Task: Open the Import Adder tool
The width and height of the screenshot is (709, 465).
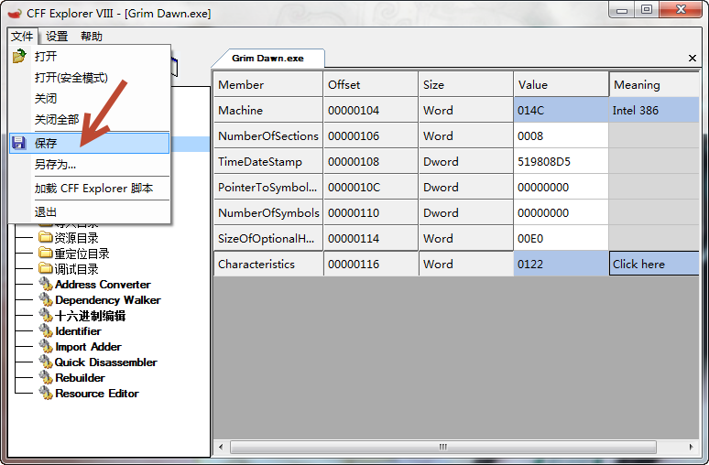Action: click(89, 347)
